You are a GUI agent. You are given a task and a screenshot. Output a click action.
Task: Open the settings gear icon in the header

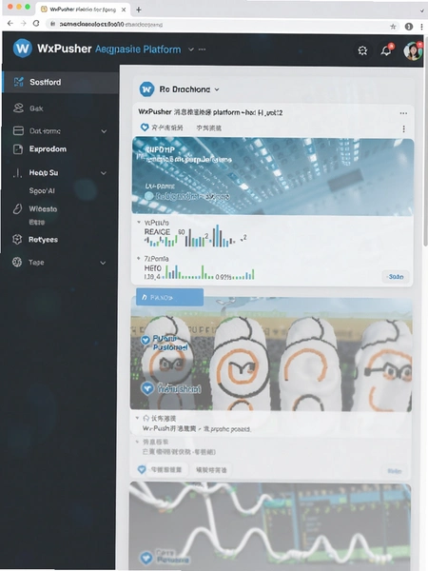(362, 50)
